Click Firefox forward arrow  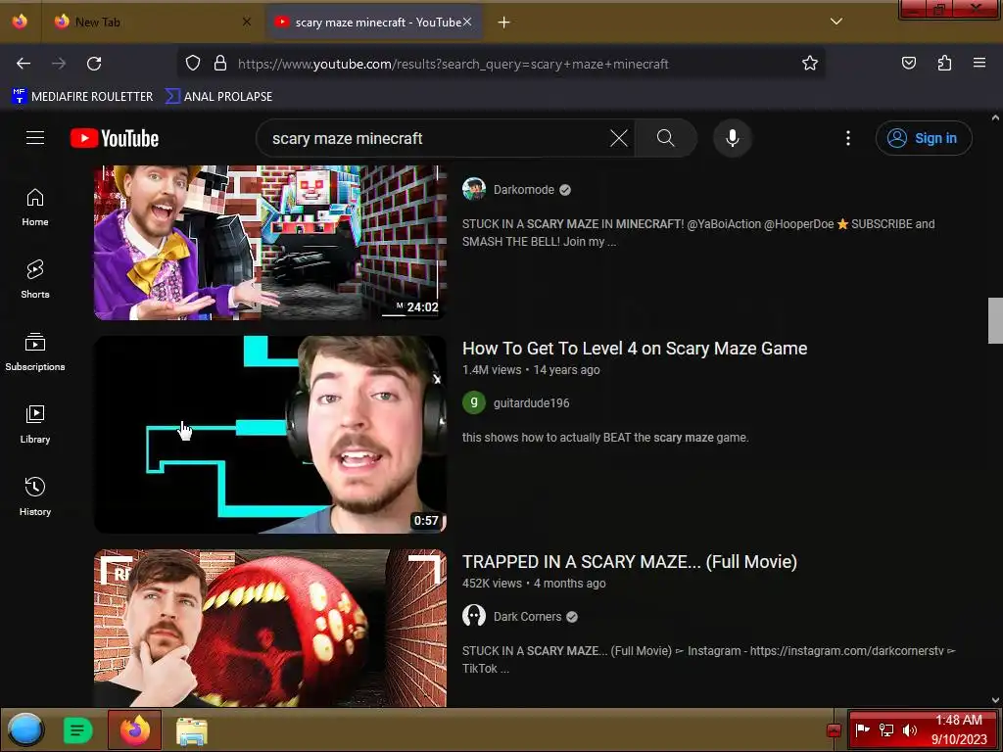click(59, 64)
